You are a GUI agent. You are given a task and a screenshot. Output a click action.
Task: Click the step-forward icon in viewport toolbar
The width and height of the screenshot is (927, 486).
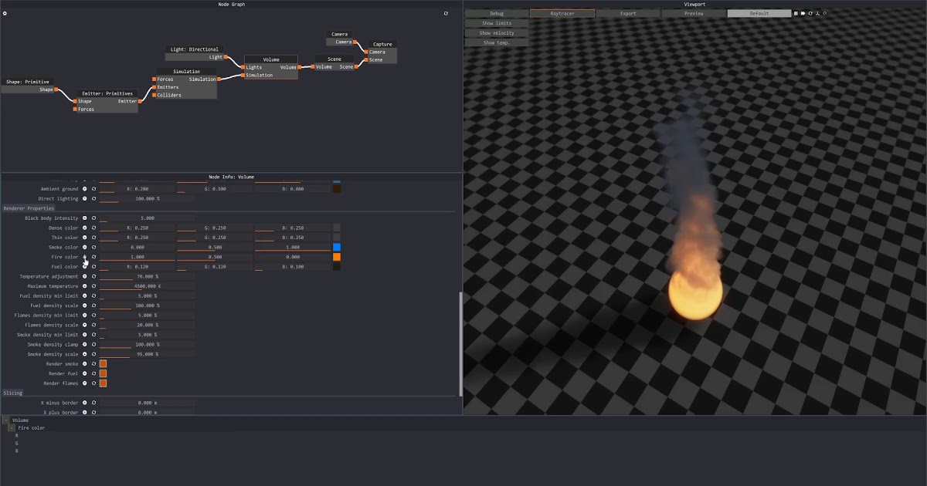pyautogui.click(x=803, y=13)
